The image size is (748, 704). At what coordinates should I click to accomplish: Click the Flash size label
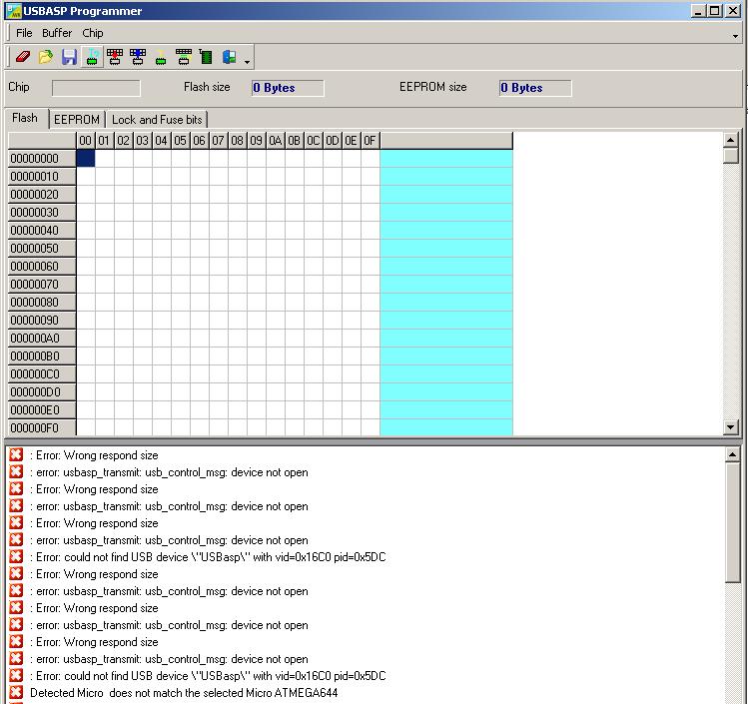point(207,87)
